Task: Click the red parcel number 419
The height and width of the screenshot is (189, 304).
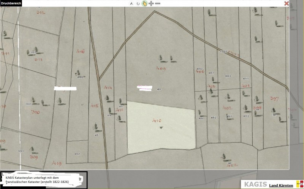Action: pos(57,164)
